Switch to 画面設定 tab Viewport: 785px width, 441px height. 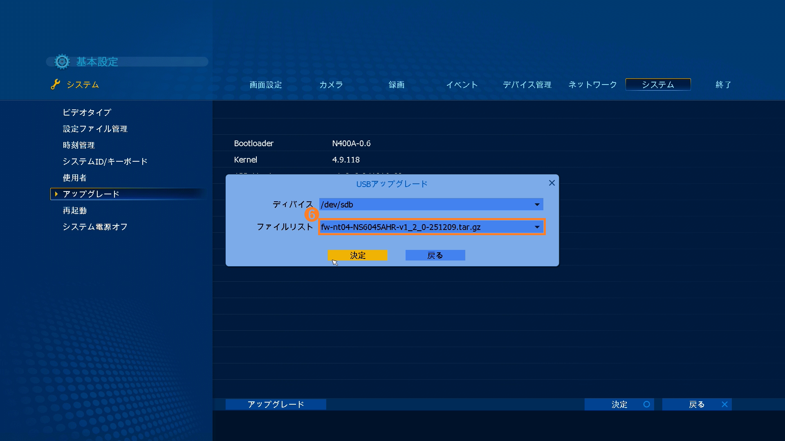click(x=266, y=85)
